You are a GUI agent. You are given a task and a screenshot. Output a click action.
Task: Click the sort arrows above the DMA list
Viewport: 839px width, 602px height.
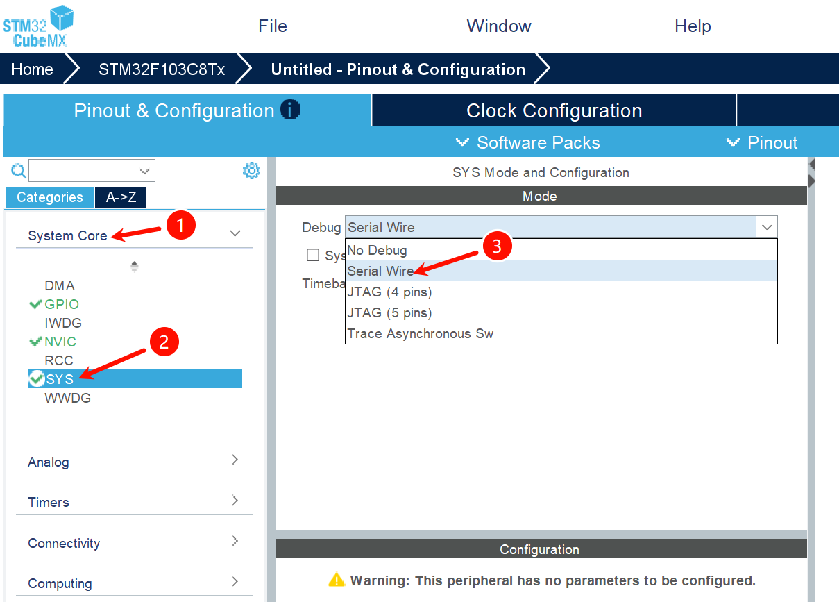click(135, 267)
